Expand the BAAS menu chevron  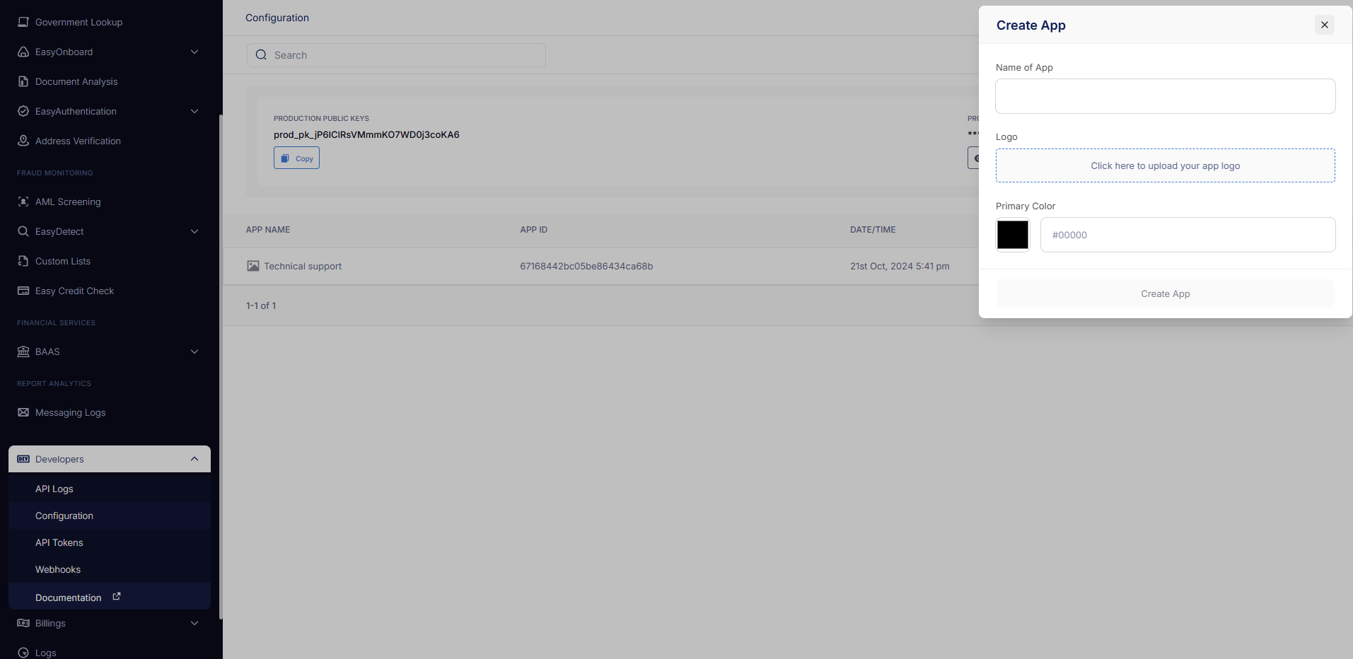tap(194, 351)
